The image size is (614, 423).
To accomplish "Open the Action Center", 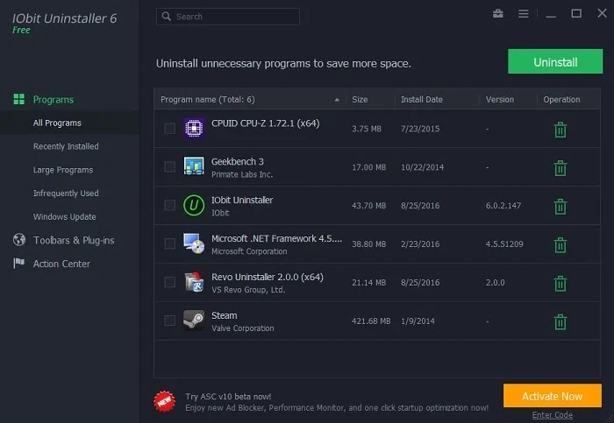I will point(61,264).
